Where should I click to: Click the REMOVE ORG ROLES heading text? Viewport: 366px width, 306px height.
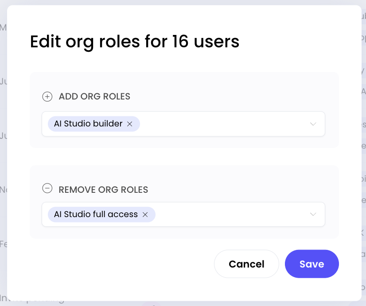click(x=103, y=190)
